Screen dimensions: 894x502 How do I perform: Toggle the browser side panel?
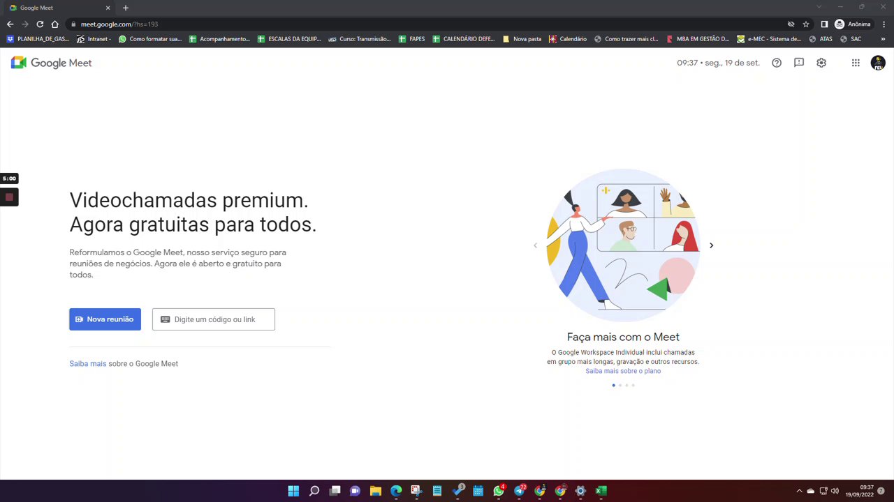pyautogui.click(x=824, y=24)
